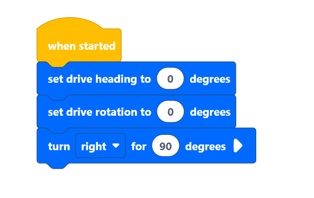Click the white arrow on the turn block

point(238,146)
